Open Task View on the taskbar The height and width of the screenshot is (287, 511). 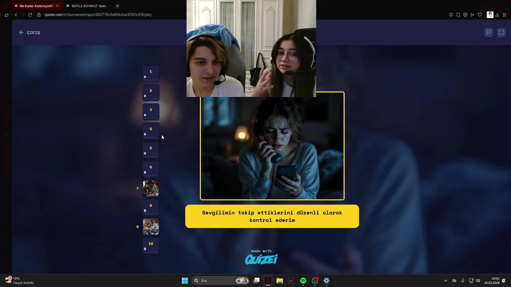point(257,281)
